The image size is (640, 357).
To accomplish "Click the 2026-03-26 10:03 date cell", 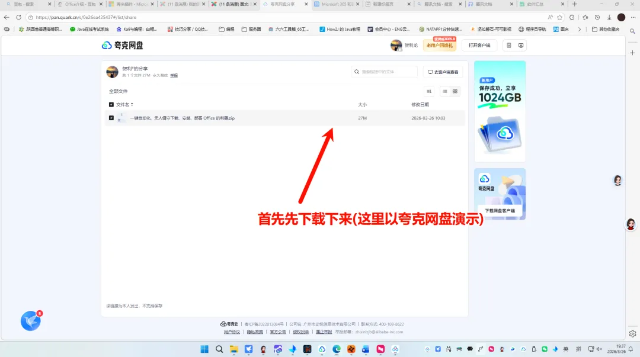I will click(x=428, y=118).
